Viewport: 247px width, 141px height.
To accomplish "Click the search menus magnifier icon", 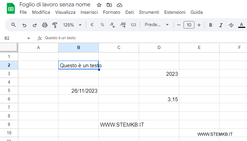I will coord(14,25).
